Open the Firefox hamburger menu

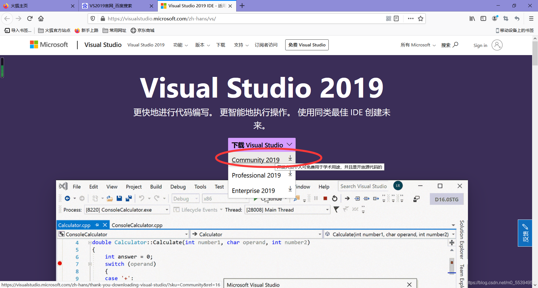(x=531, y=18)
